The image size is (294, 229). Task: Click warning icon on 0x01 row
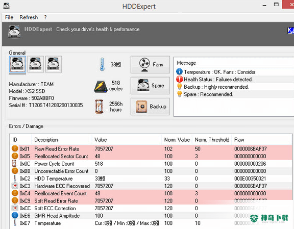(15, 148)
